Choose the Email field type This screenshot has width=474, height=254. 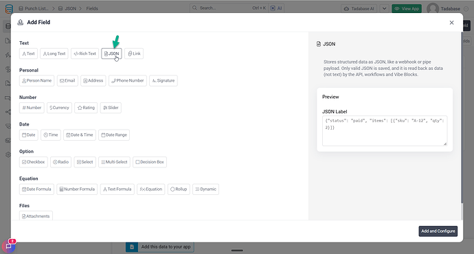pos(67,80)
